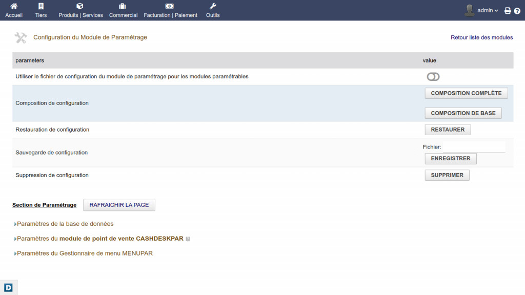Open the Commercial suitcase icon
The height and width of the screenshot is (295, 525).
coord(123,6)
